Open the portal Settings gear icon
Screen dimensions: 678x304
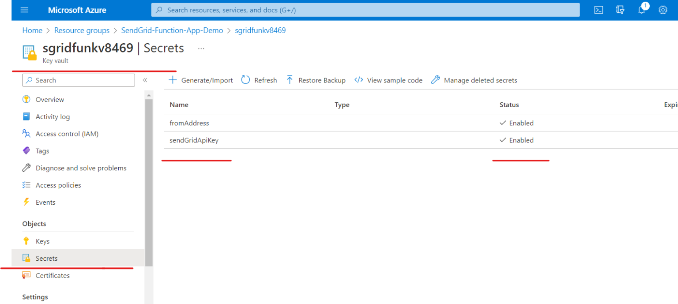(x=663, y=9)
